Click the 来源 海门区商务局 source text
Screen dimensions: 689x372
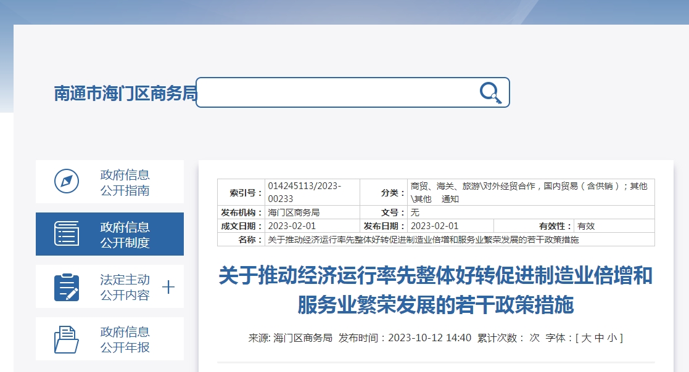(290, 338)
